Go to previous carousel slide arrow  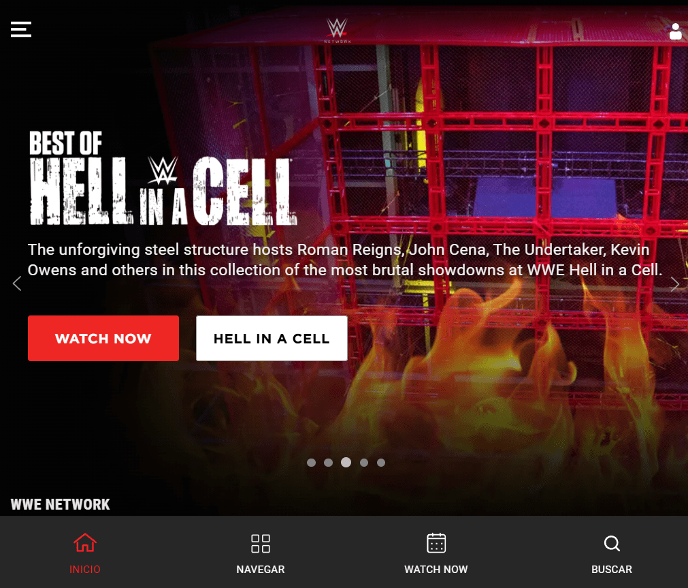coord(17,284)
